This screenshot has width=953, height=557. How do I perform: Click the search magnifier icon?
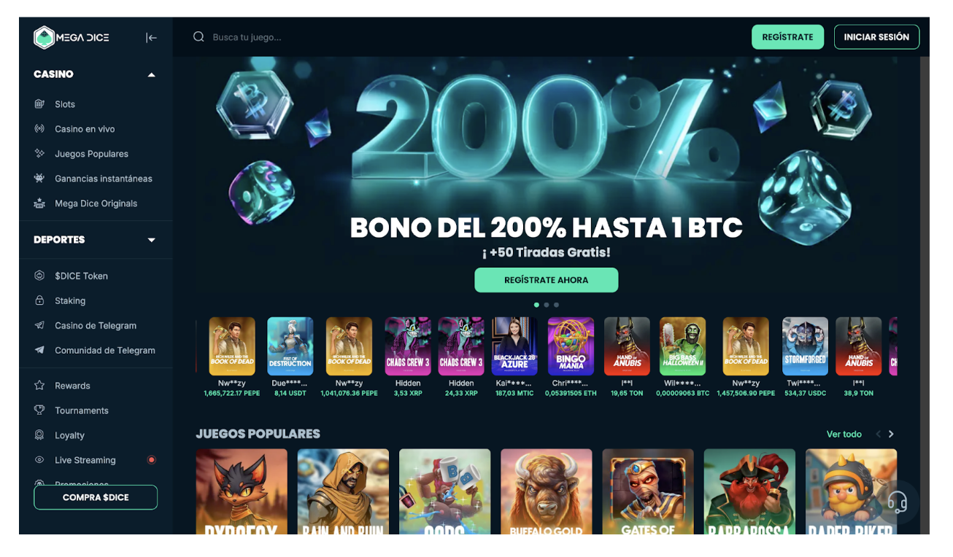(198, 37)
